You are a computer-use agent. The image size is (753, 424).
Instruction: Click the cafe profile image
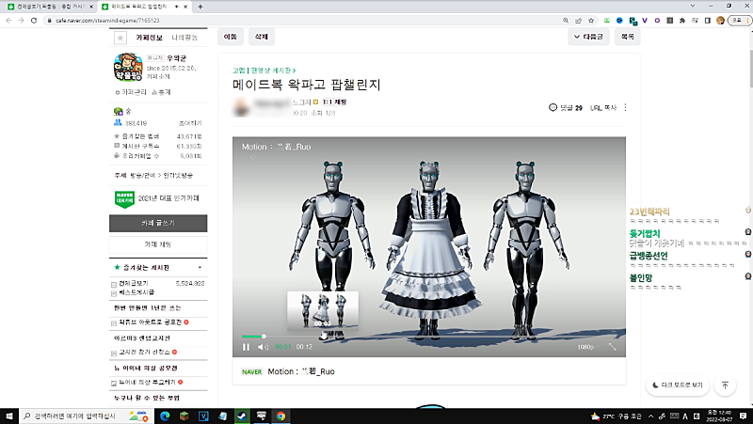[x=128, y=67]
